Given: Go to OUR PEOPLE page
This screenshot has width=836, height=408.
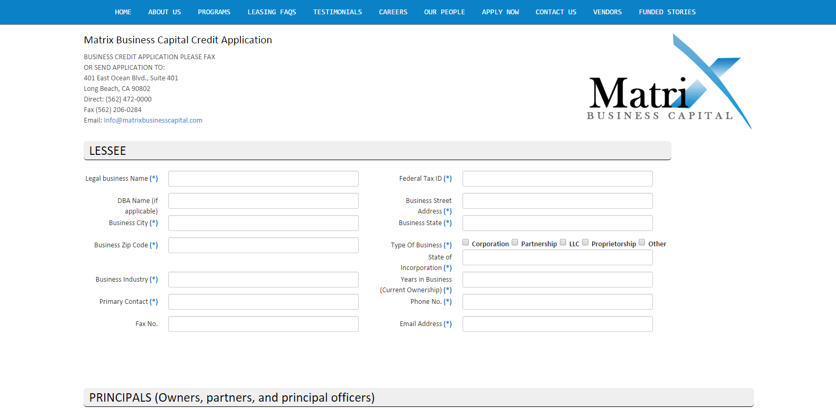Looking at the screenshot, I should coord(444,12).
